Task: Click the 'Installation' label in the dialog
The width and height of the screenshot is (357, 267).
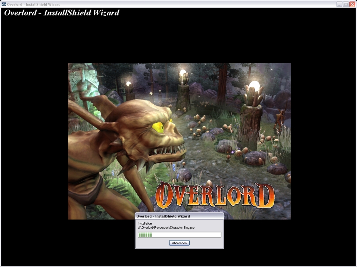Action: click(x=145, y=224)
